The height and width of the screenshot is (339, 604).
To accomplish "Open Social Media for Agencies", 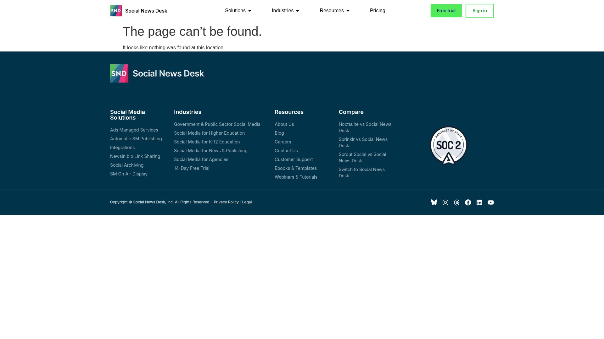I will (x=201, y=159).
